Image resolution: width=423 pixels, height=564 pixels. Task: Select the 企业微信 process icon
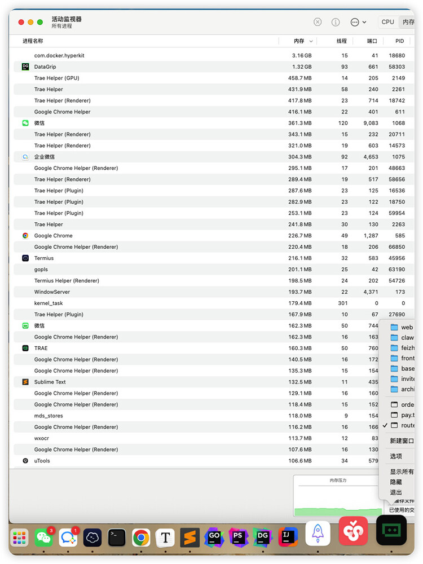click(25, 157)
